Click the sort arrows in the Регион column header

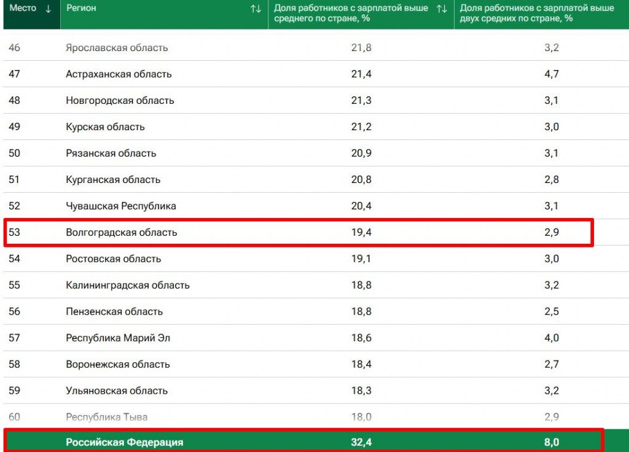tap(256, 9)
